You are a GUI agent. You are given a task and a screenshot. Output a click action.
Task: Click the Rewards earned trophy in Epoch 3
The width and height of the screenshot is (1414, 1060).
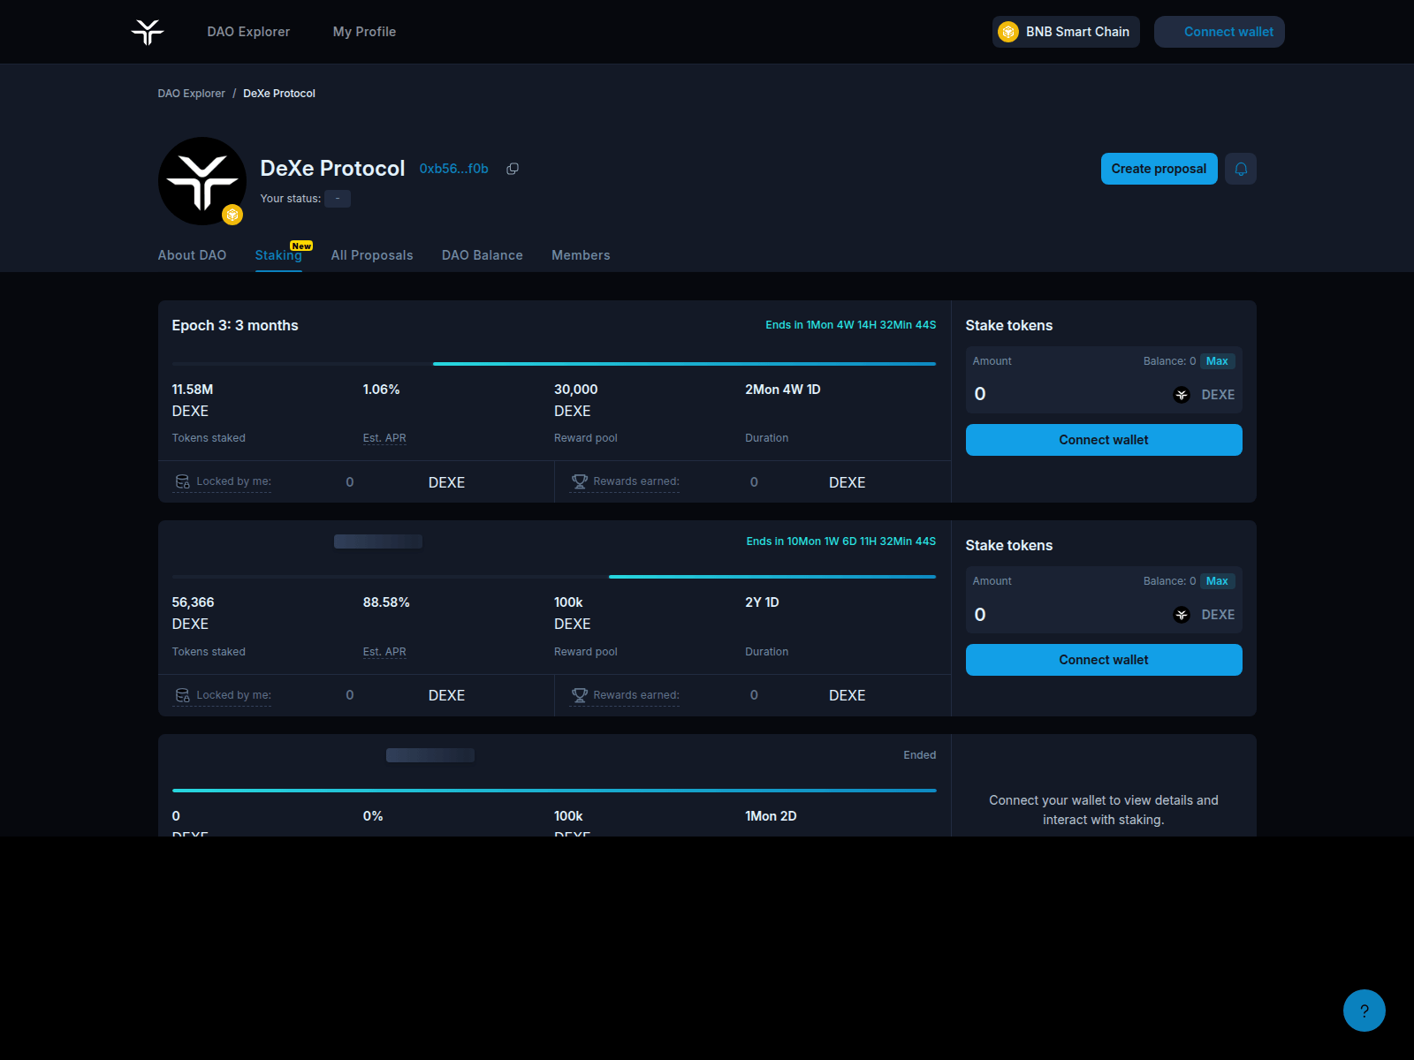pyautogui.click(x=580, y=481)
